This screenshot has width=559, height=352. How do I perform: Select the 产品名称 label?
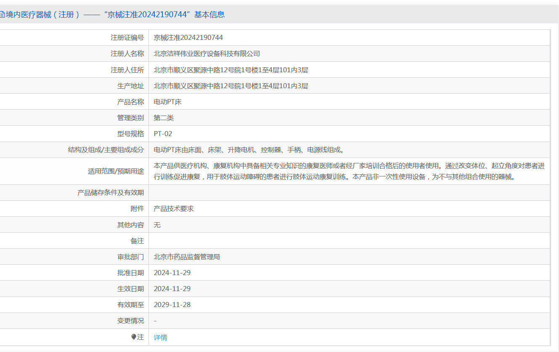click(130, 102)
